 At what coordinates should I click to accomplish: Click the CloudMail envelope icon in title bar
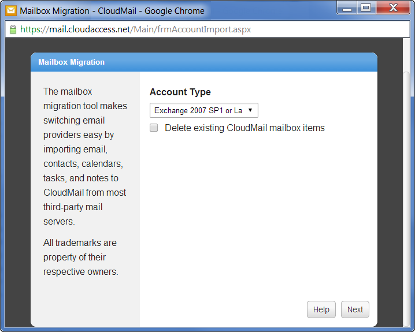11,10
